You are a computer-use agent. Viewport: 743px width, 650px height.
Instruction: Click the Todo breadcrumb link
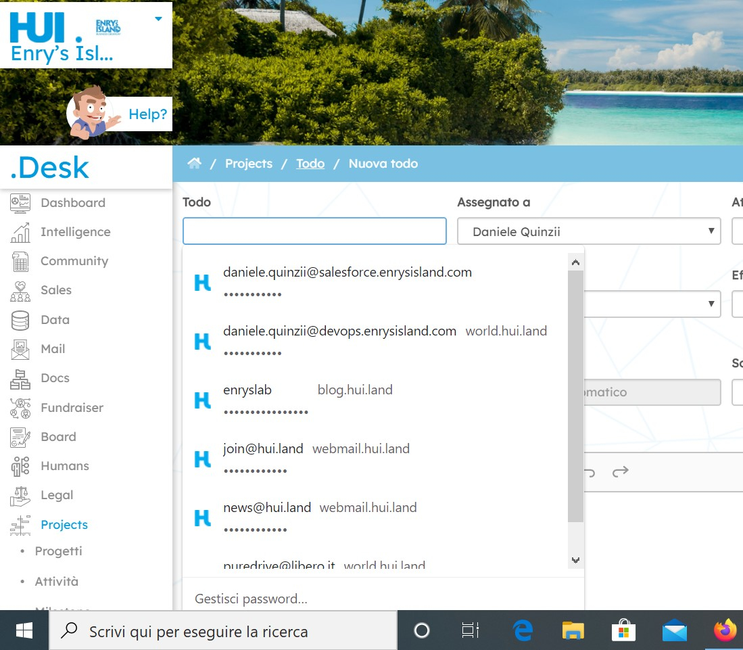tap(310, 164)
